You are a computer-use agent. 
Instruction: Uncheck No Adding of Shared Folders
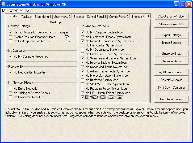click(x=10, y=93)
